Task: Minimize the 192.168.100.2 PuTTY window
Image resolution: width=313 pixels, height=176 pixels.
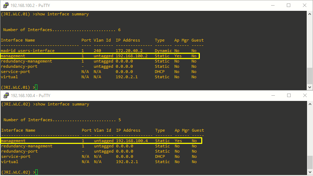Action: [273, 5]
